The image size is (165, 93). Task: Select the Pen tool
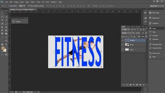click(x=2, y=37)
